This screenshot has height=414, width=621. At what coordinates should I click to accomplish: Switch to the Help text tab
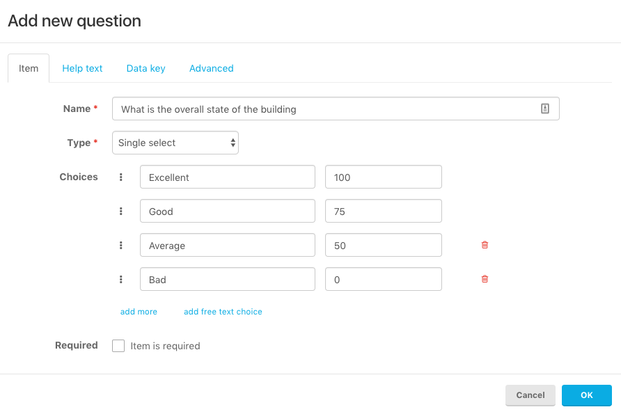(82, 68)
